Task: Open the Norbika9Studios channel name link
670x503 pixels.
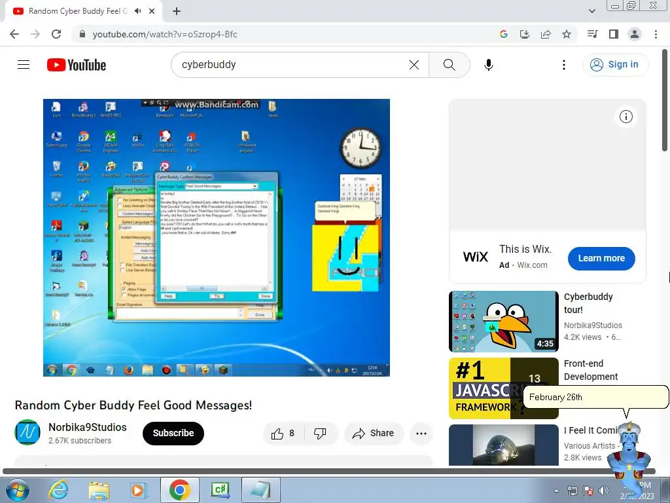Action: [88, 427]
